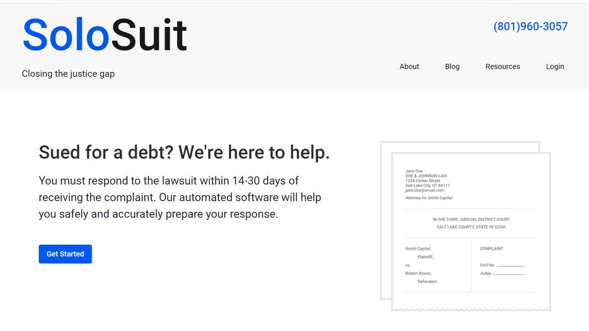The image size is (589, 331).
Task: Click the "Closing the justice gap" tagline
Action: [x=68, y=74]
